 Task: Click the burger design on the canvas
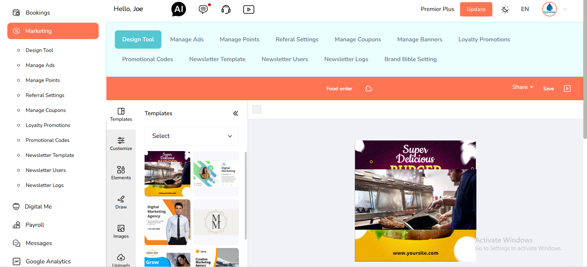point(415,201)
